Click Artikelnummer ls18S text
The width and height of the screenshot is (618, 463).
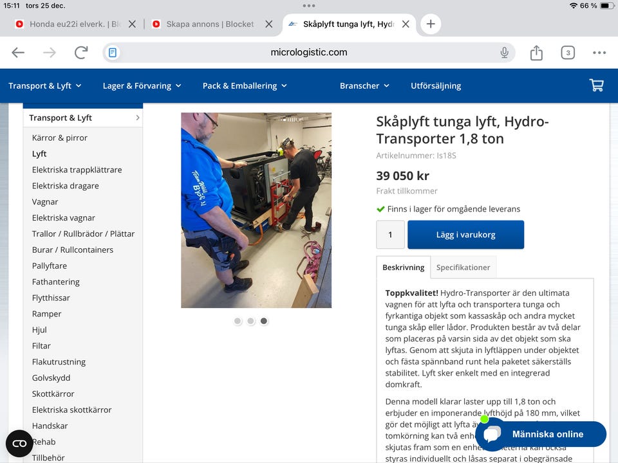pos(416,156)
